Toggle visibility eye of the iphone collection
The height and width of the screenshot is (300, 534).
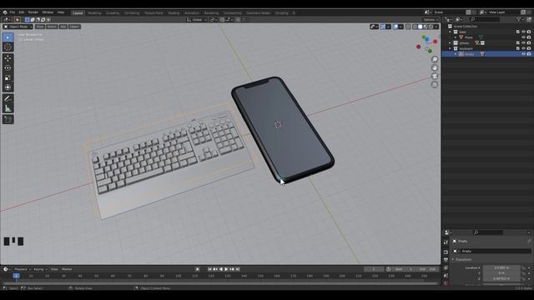(x=523, y=42)
